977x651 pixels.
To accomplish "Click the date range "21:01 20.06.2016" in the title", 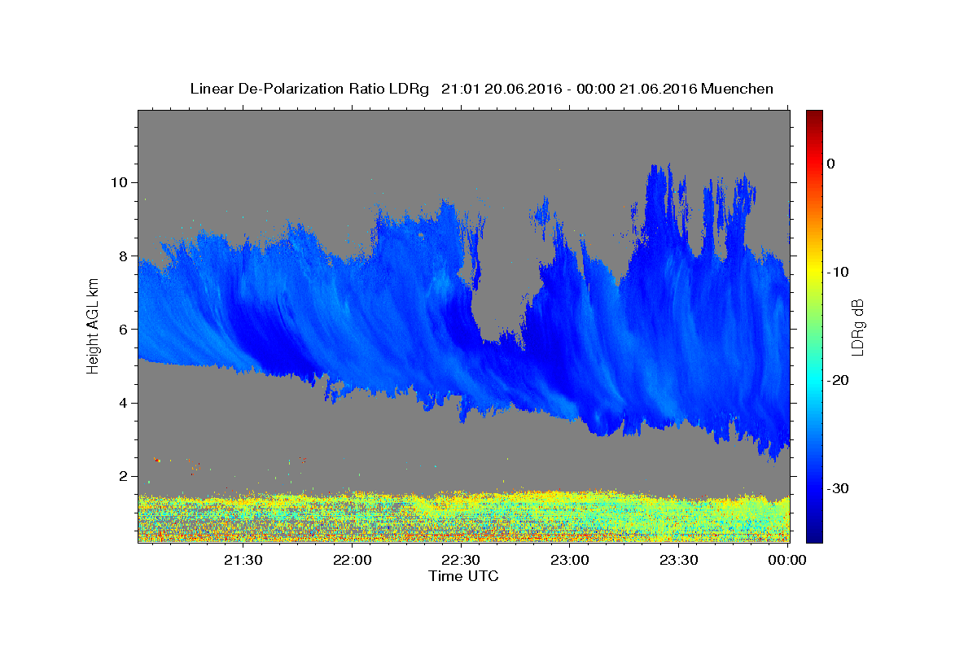I will [x=502, y=89].
